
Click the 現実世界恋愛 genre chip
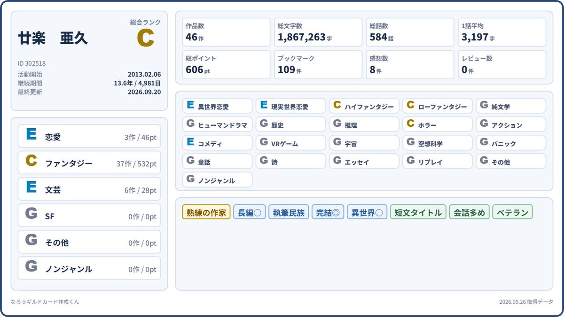[290, 106]
